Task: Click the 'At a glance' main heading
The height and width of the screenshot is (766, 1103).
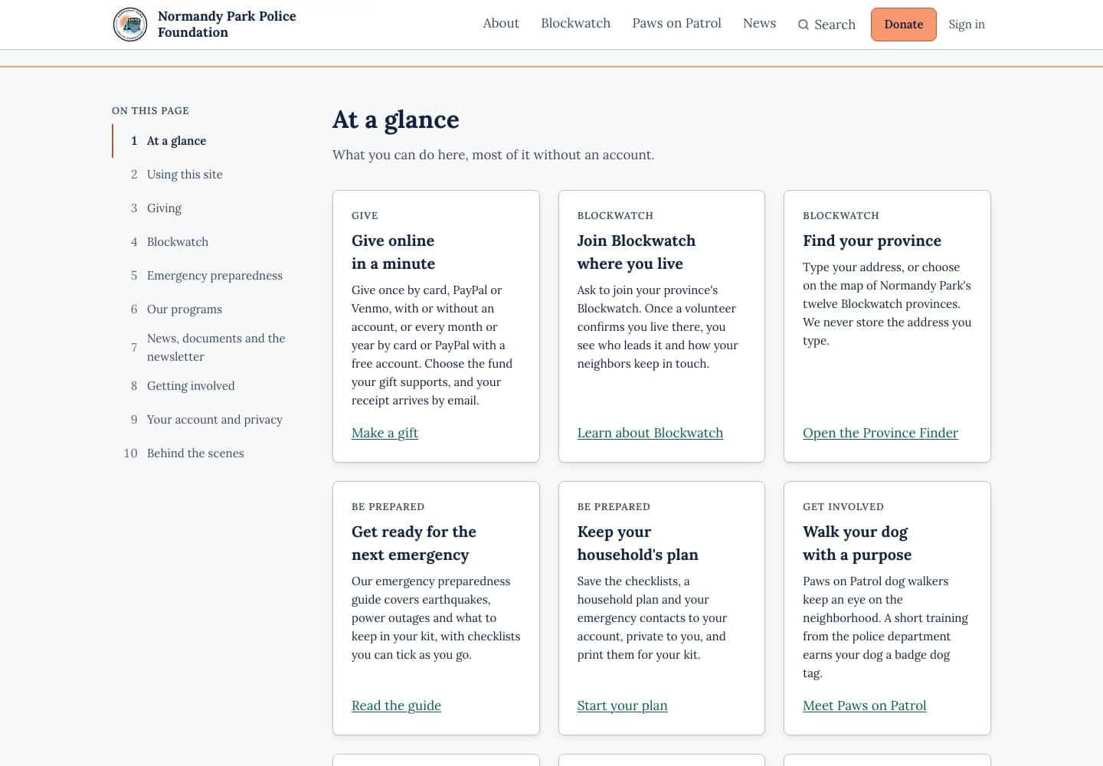Action: 396,119
